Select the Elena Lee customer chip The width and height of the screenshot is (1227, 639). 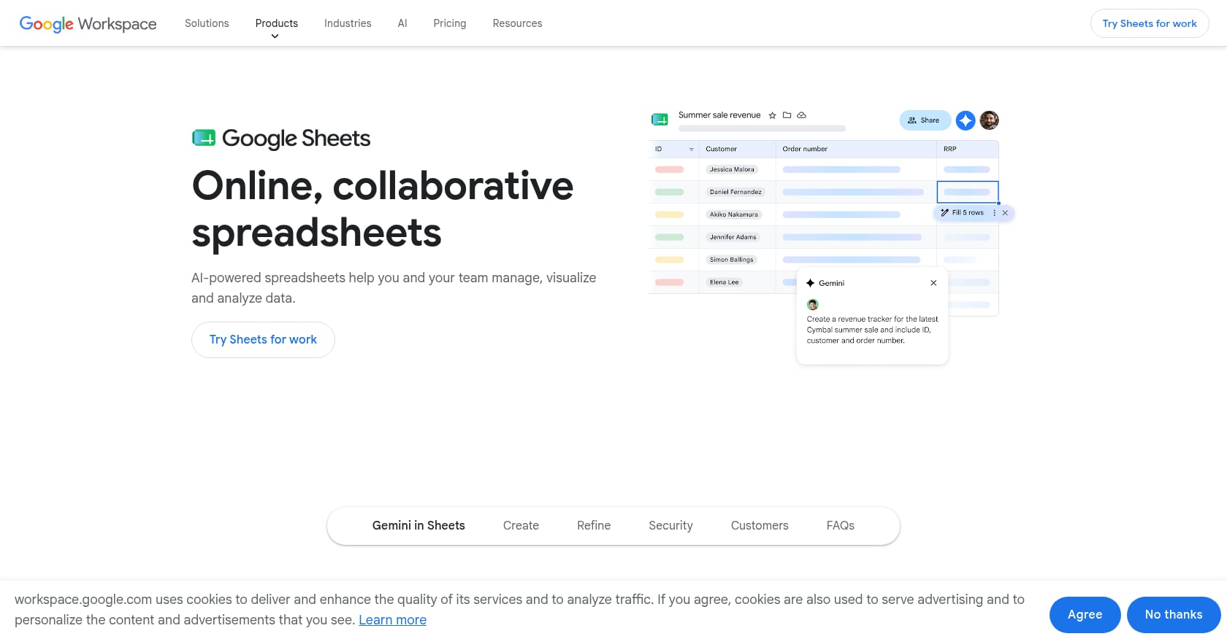[724, 282]
